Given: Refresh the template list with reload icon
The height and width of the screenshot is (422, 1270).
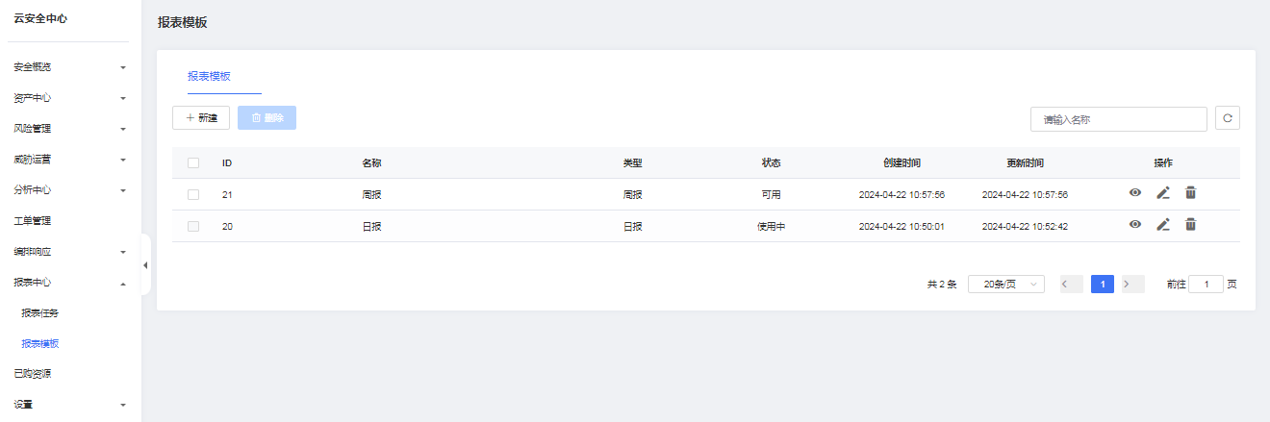Looking at the screenshot, I should pos(1228,118).
